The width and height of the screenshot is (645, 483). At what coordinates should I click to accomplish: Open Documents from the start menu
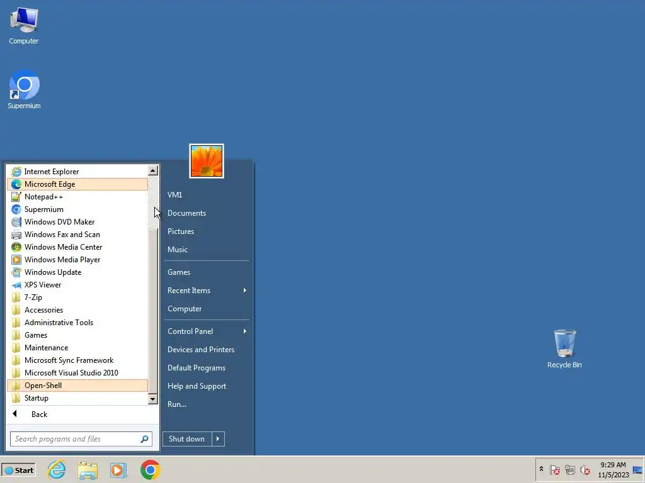coord(207,213)
